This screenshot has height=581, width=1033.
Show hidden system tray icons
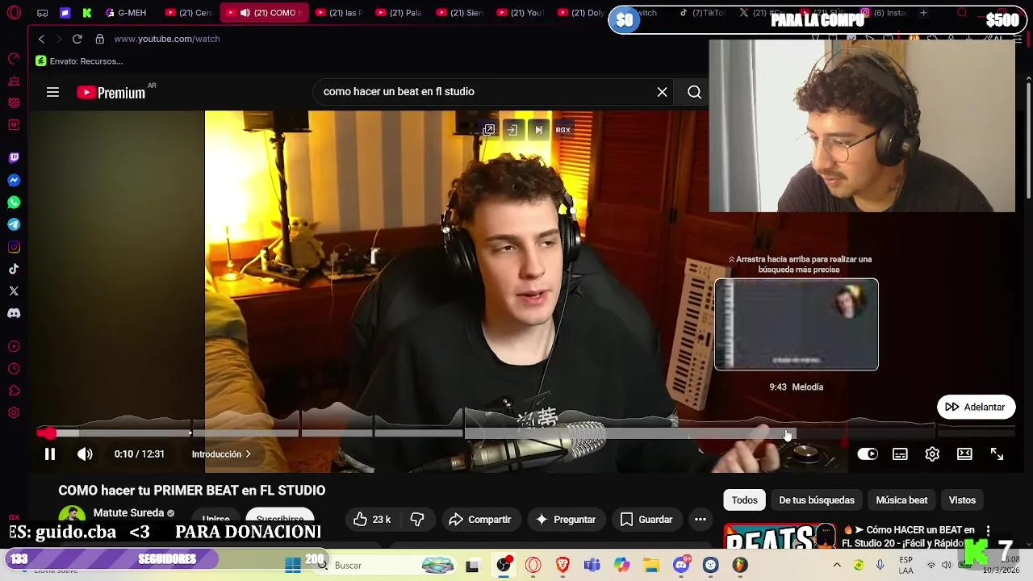point(837,565)
